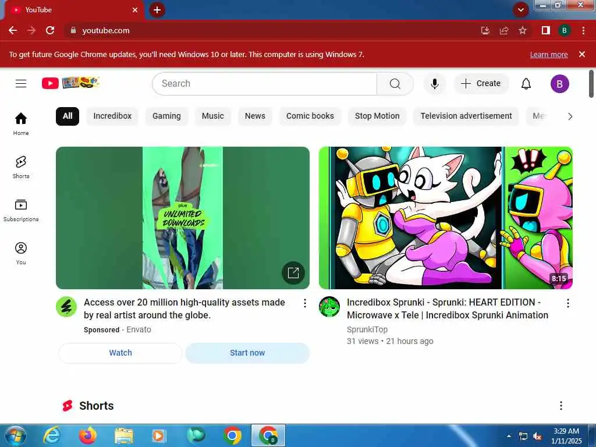Click the Start now button
The width and height of the screenshot is (596, 447).
point(247,353)
